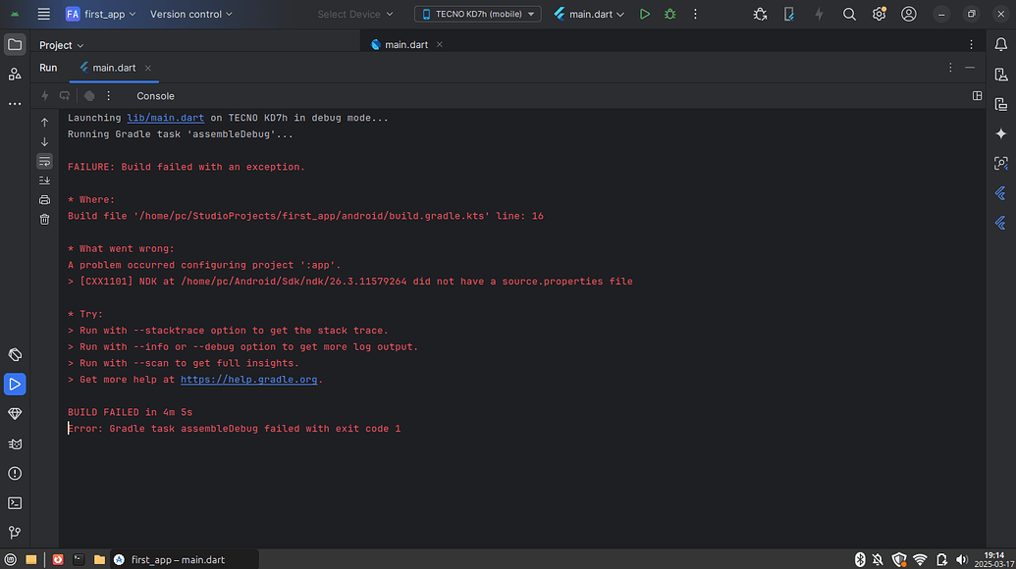
Task: Open the Terminal tool window
Action: click(15, 502)
